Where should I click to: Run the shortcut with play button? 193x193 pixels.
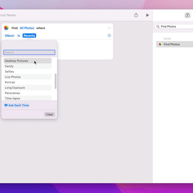coord(147,15)
